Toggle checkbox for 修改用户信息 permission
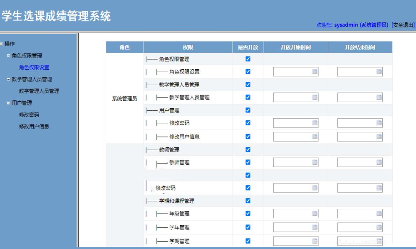416x249 pixels. click(x=248, y=137)
